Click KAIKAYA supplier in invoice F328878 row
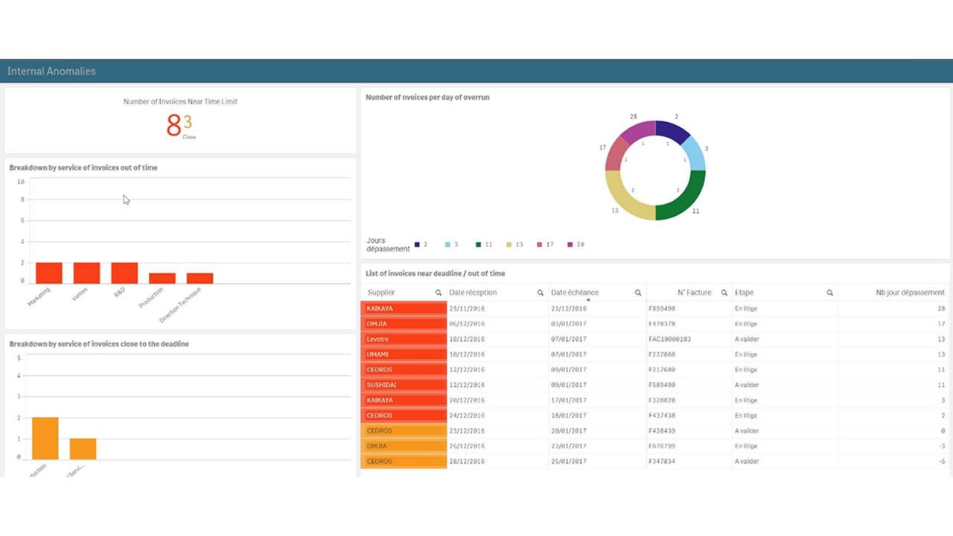 point(404,400)
